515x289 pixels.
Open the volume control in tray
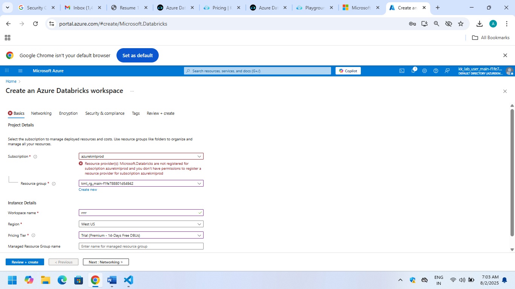point(462,280)
